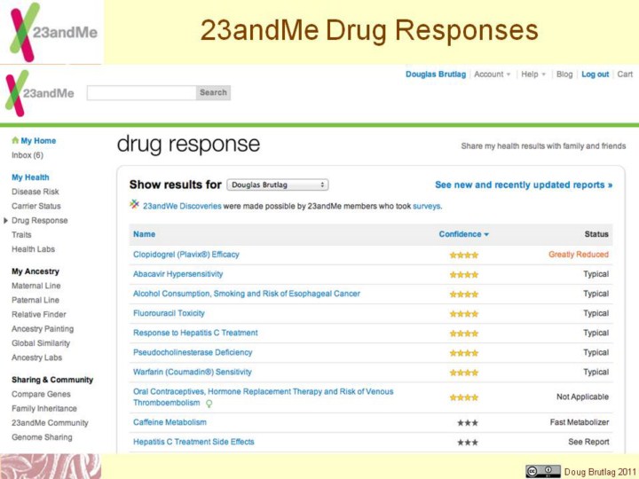Click the 23andMe logo in site header

tap(41, 93)
